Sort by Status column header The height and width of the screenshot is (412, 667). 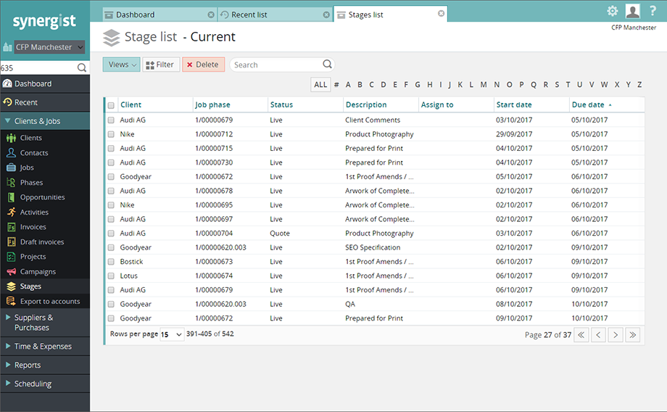coord(281,104)
